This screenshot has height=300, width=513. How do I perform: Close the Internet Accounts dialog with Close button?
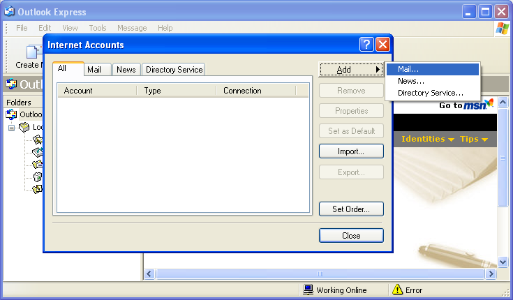(x=351, y=236)
